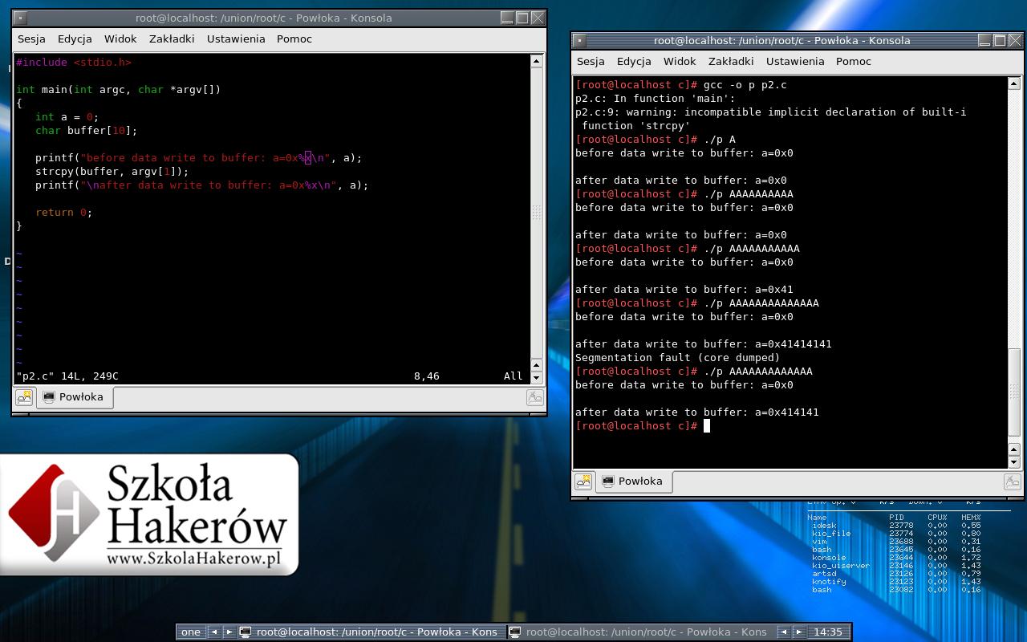Click next desktop arrow next to 'one'
The image size is (1027, 642).
(x=229, y=632)
